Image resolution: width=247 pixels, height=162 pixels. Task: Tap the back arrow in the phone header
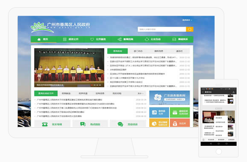pos(203,93)
